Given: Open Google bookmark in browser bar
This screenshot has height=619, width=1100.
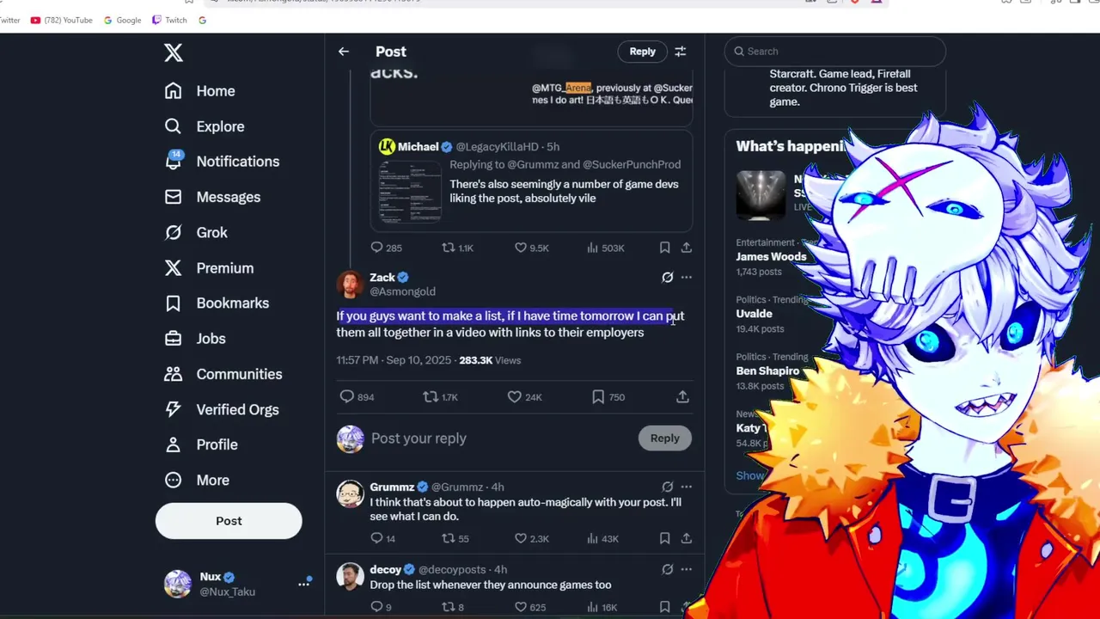Looking at the screenshot, I should tap(121, 20).
